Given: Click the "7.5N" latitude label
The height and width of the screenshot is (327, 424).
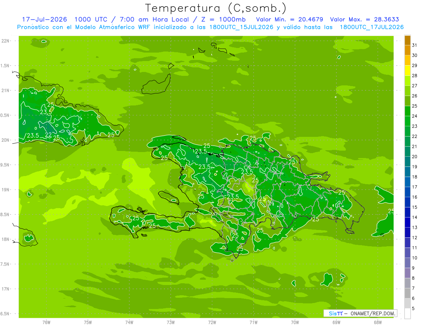Looking at the screenshot, I should [5, 264].
